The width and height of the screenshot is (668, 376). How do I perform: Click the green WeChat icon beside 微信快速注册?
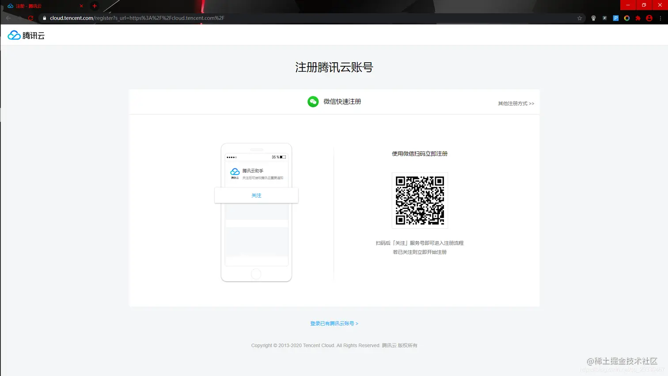(x=313, y=102)
